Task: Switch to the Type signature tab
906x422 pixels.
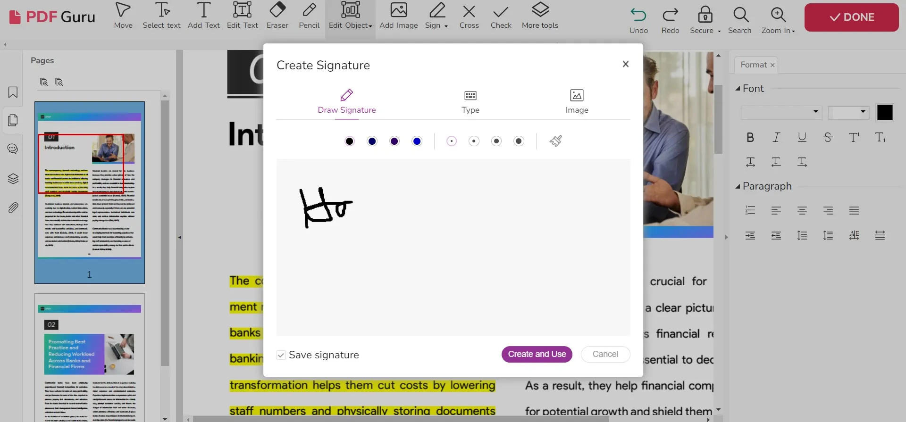Action: point(470,102)
